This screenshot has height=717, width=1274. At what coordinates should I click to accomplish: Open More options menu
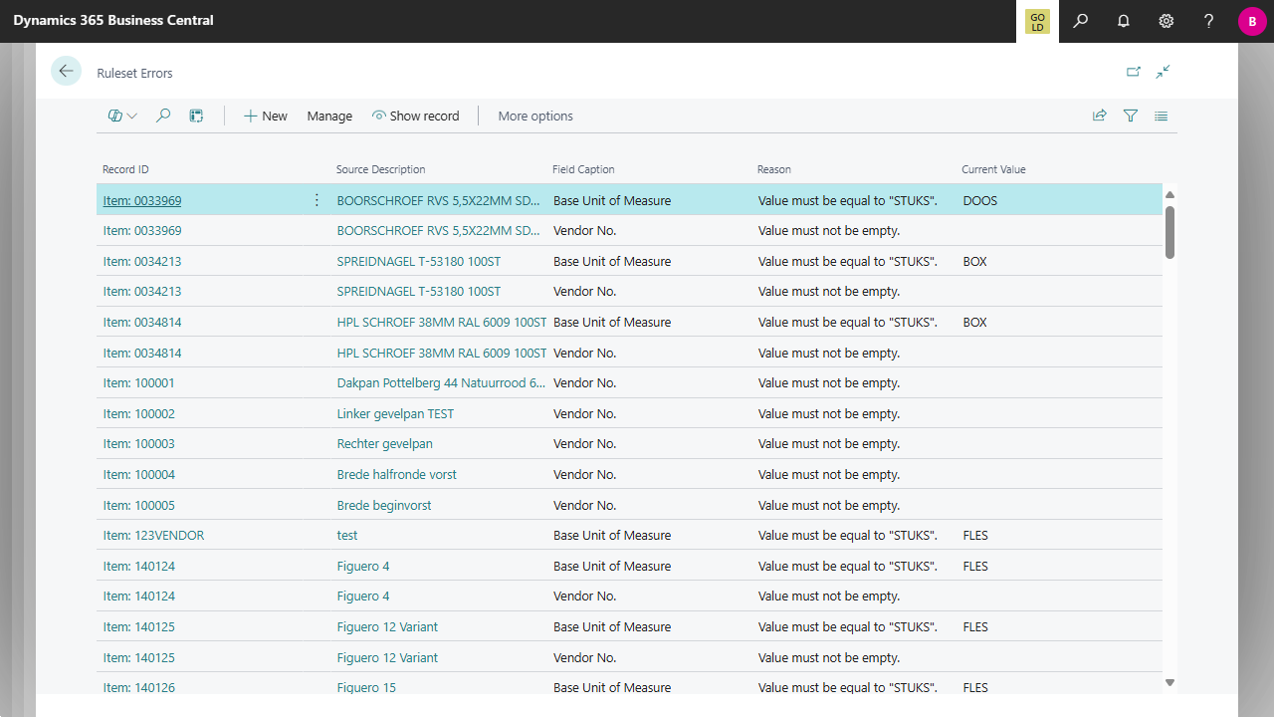pos(535,116)
